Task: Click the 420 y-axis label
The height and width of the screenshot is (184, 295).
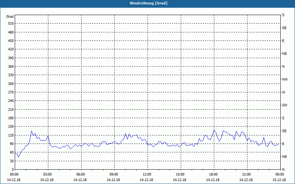Action: (11, 49)
